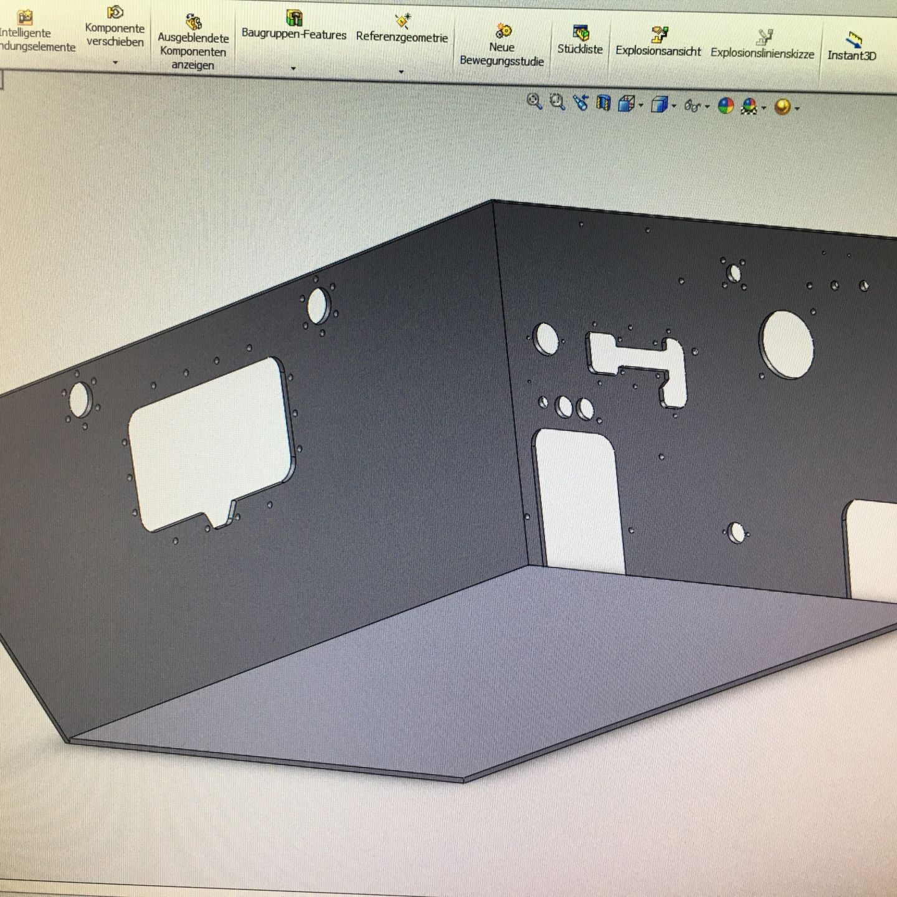
Task: Select the Zoom to Area magnifier tool
Action: coord(557,102)
